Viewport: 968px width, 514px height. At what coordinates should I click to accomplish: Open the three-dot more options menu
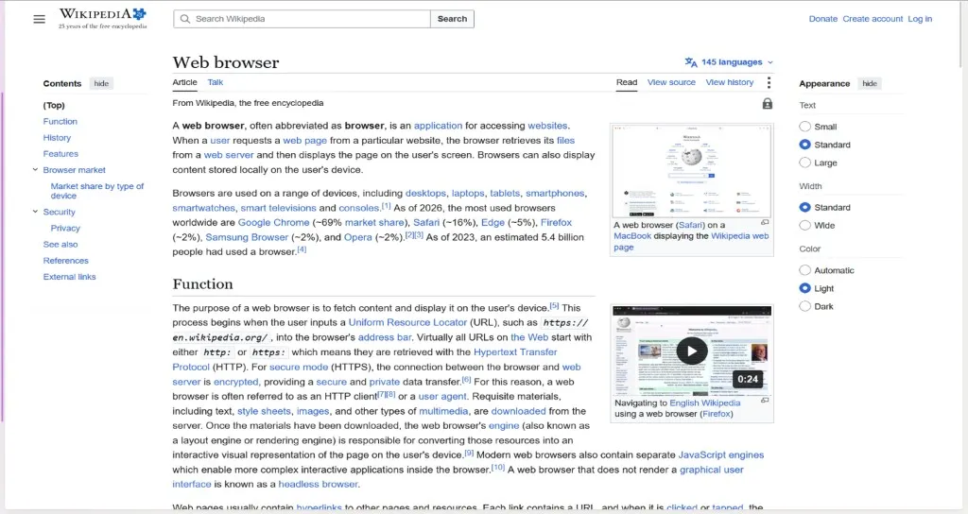coord(769,83)
